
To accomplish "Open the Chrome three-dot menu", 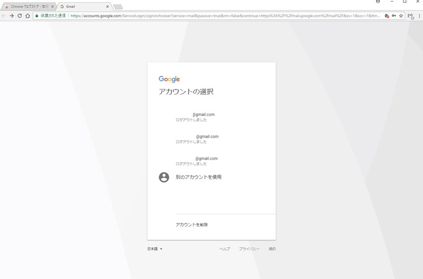I will click(419, 16).
